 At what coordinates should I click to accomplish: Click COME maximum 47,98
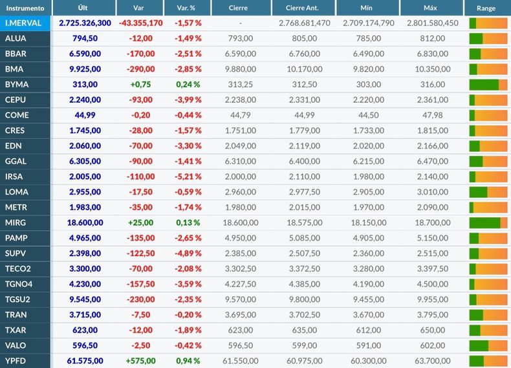[x=433, y=115]
